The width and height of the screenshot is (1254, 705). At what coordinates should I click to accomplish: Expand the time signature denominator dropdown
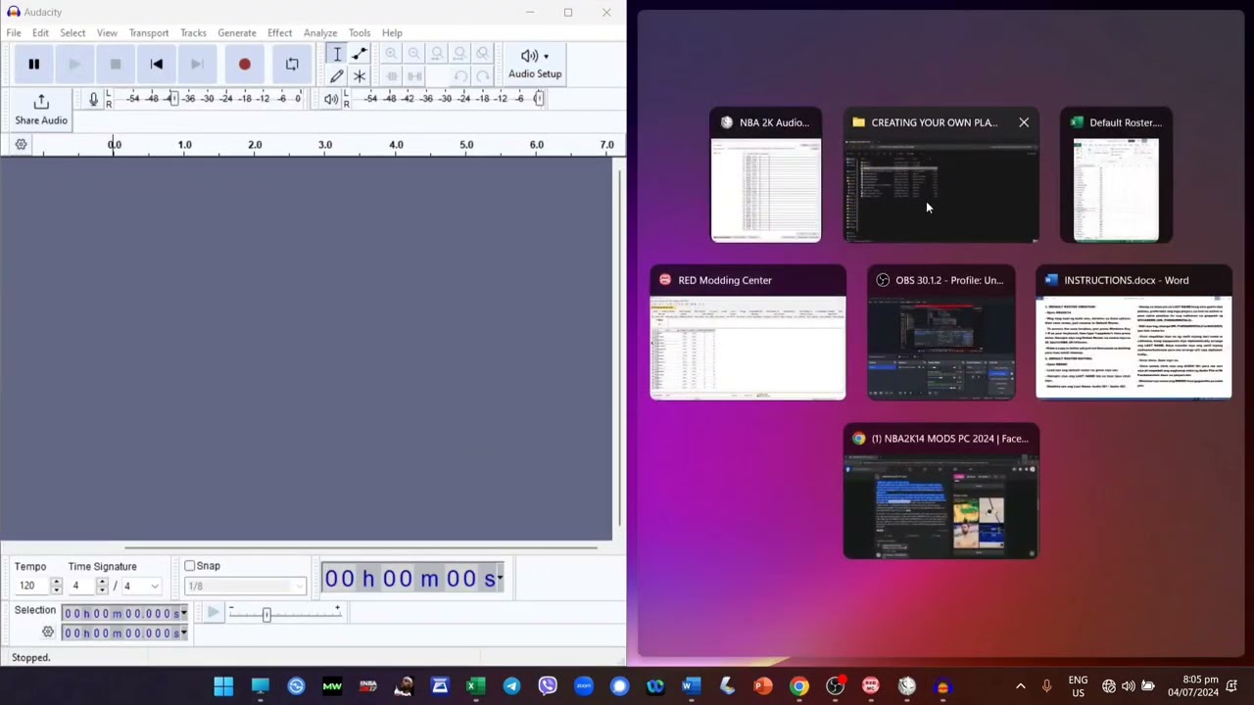[155, 586]
